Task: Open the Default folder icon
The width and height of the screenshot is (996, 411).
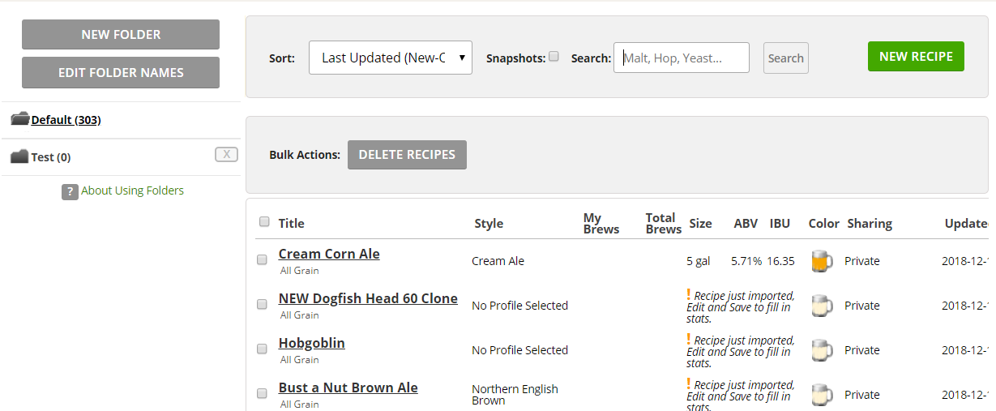Action: click(20, 119)
